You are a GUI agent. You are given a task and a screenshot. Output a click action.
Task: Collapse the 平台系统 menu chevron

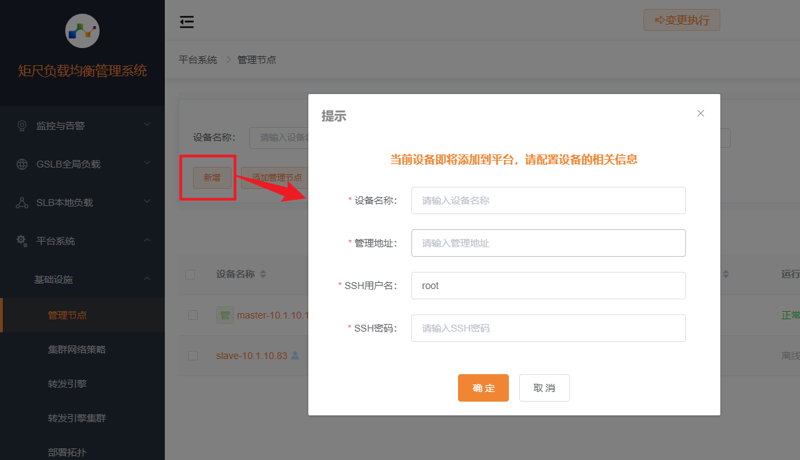coord(147,240)
